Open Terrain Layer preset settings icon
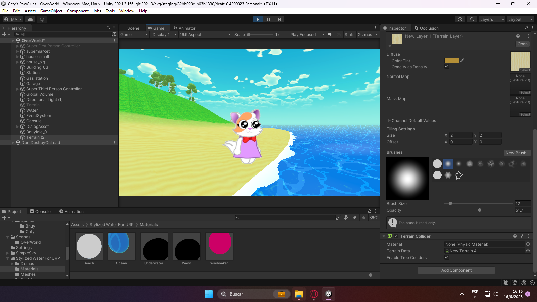The width and height of the screenshot is (537, 302). (523, 36)
